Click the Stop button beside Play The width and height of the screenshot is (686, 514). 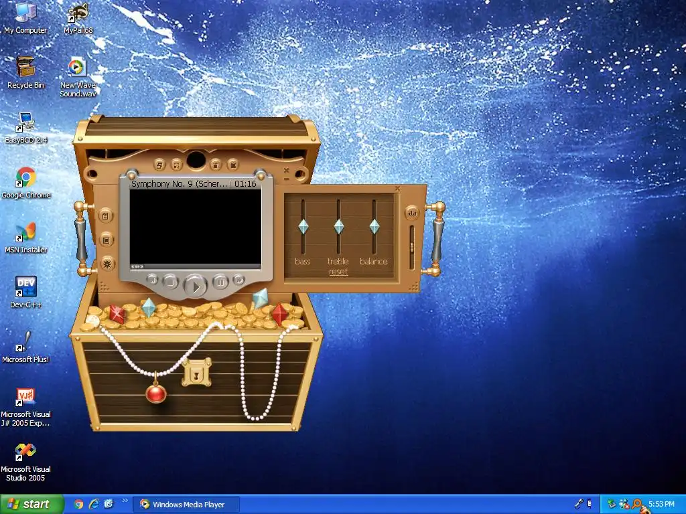[x=171, y=282]
